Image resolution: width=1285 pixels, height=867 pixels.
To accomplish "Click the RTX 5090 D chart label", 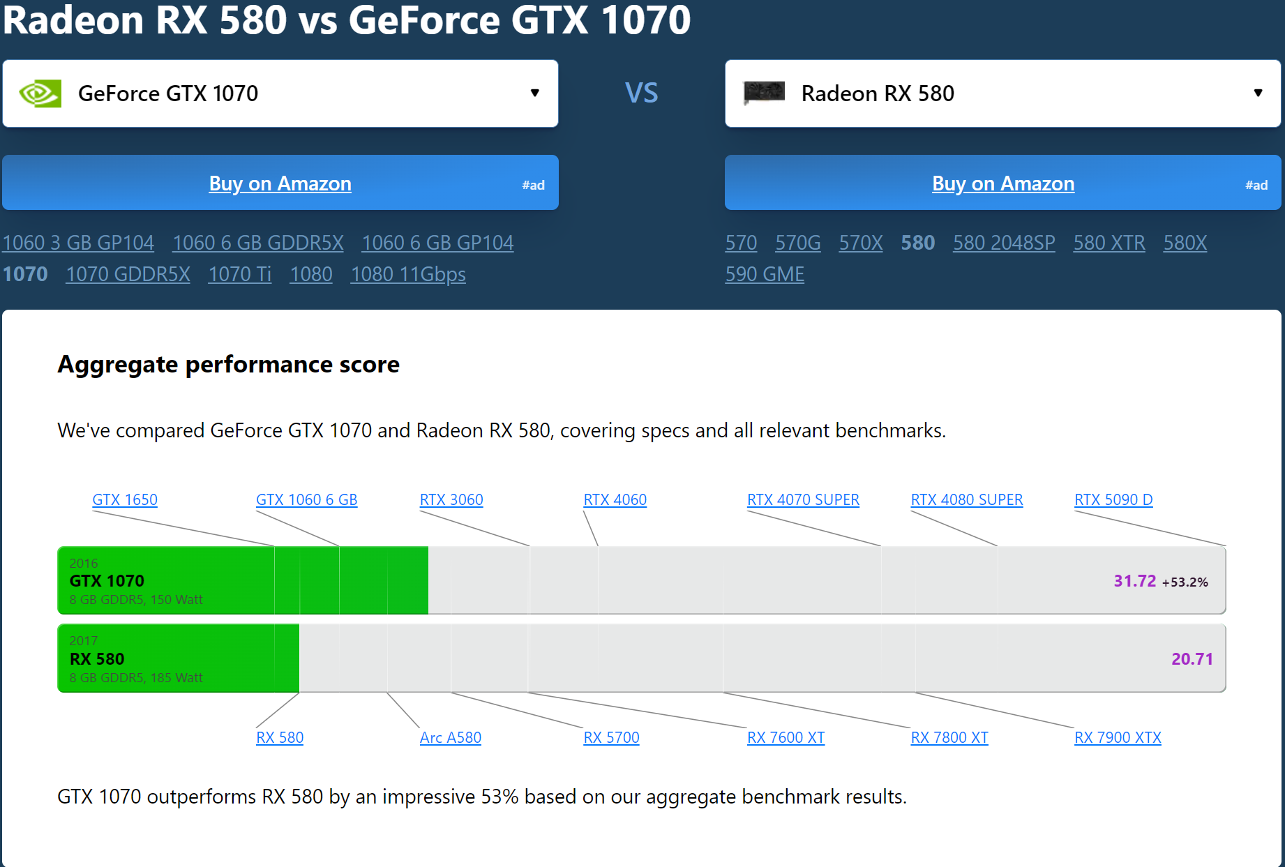I will pos(1113,500).
